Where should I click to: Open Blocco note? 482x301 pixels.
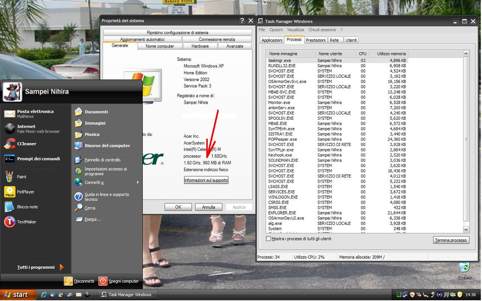point(35,207)
